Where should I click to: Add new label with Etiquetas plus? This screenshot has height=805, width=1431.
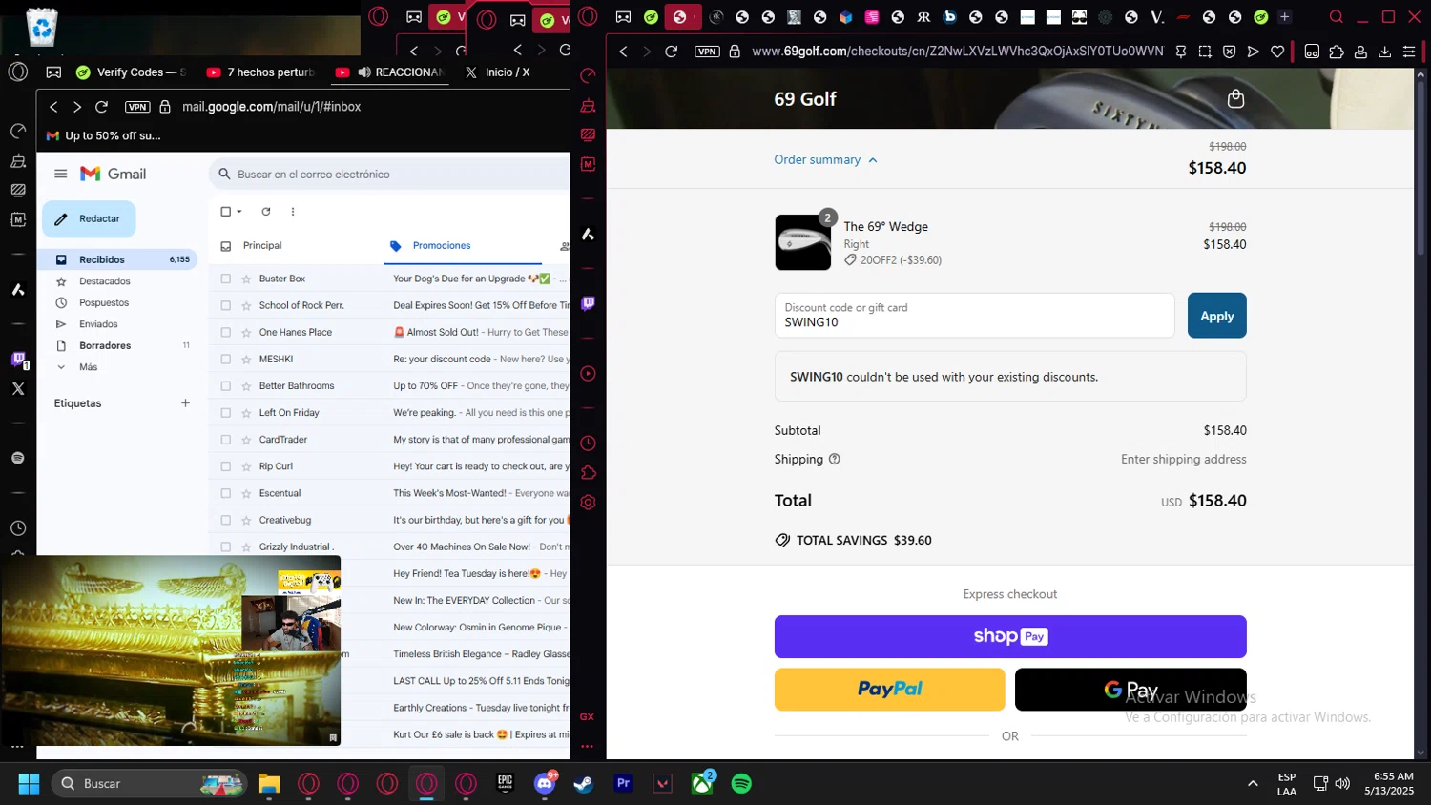pyautogui.click(x=185, y=403)
